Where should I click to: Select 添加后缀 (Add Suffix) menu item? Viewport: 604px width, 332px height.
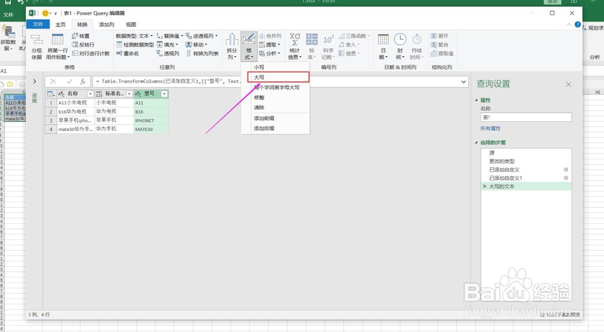pos(275,128)
